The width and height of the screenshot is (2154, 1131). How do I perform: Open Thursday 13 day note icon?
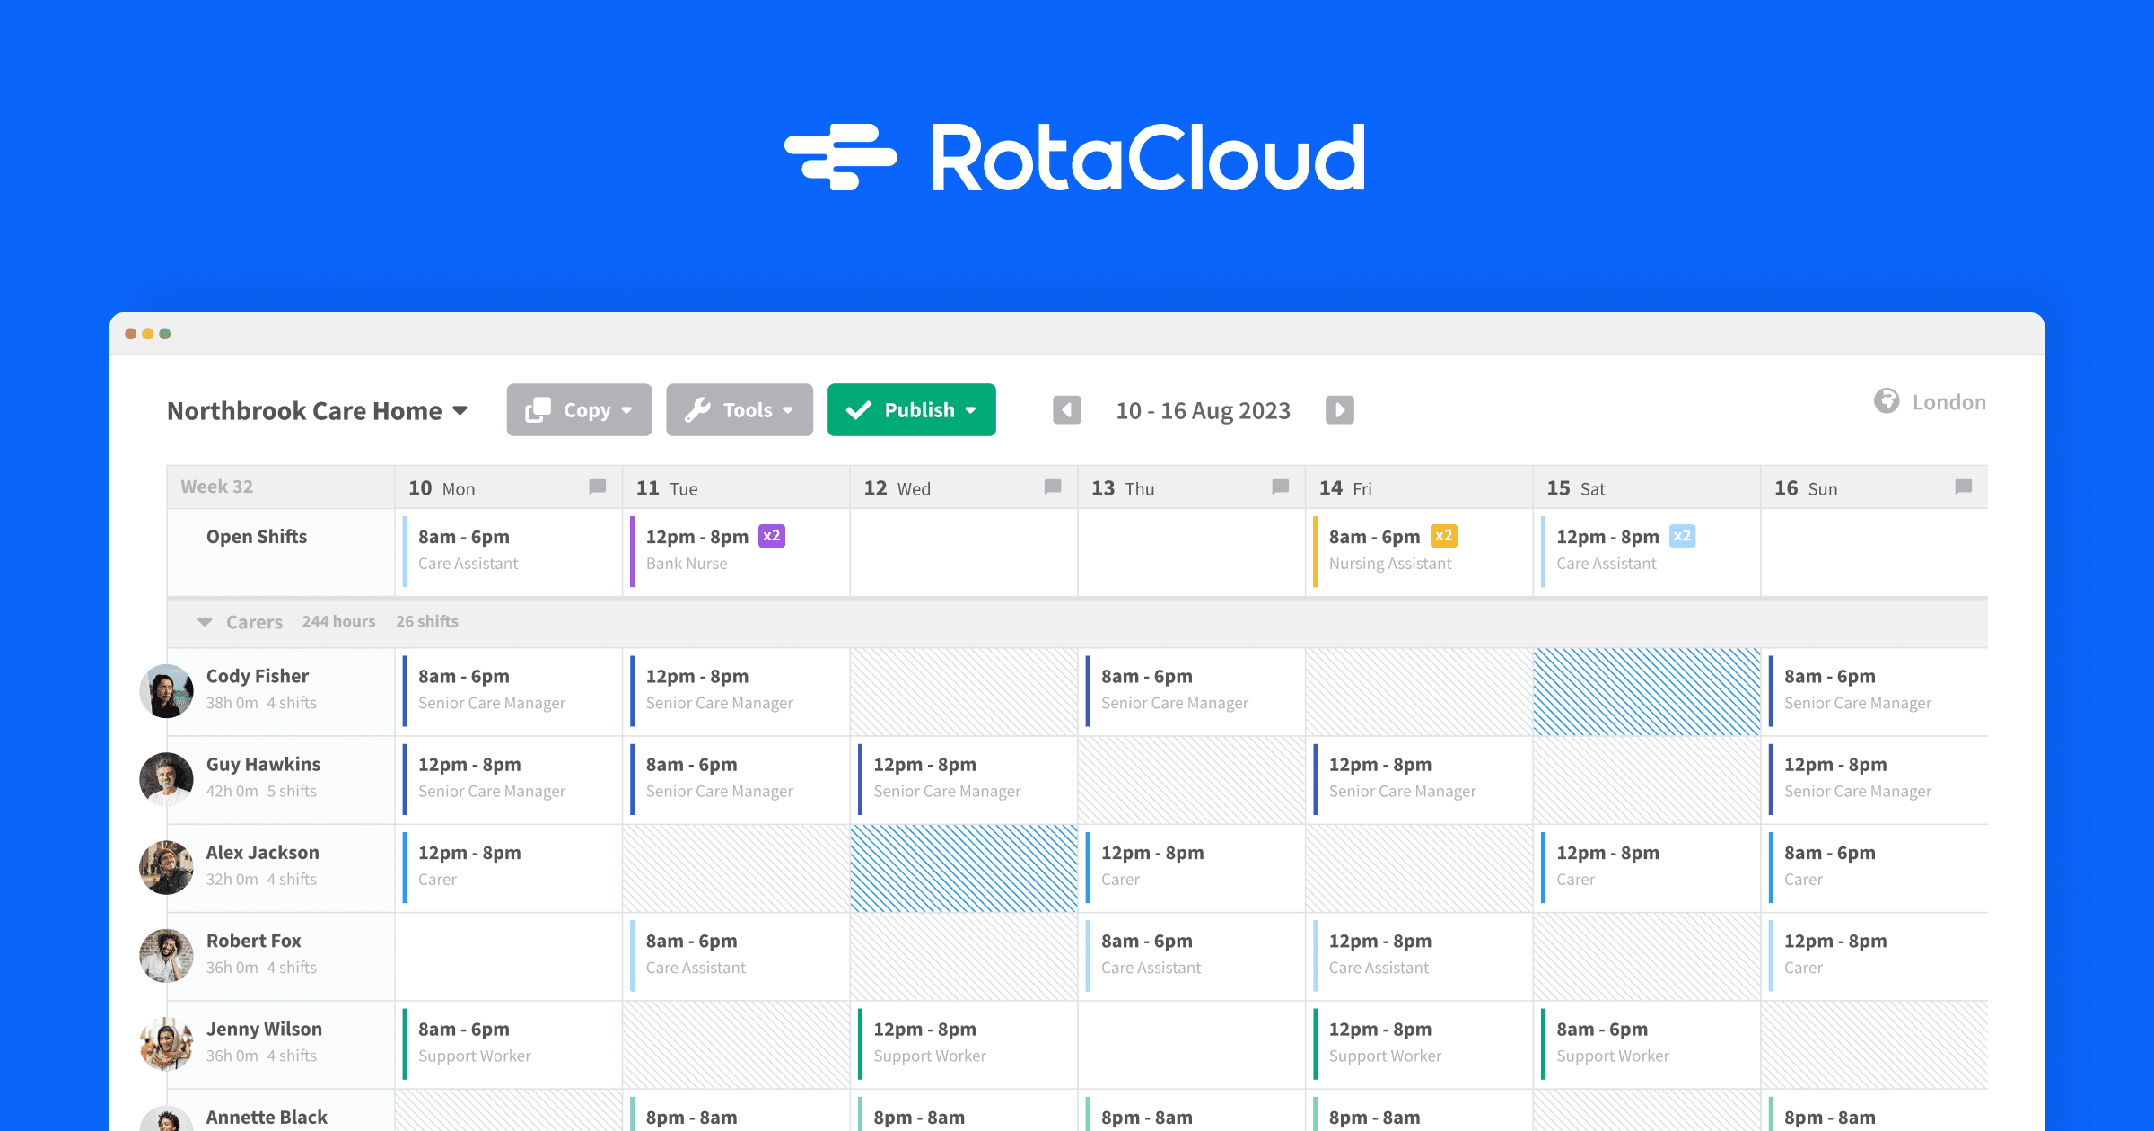tap(1281, 487)
